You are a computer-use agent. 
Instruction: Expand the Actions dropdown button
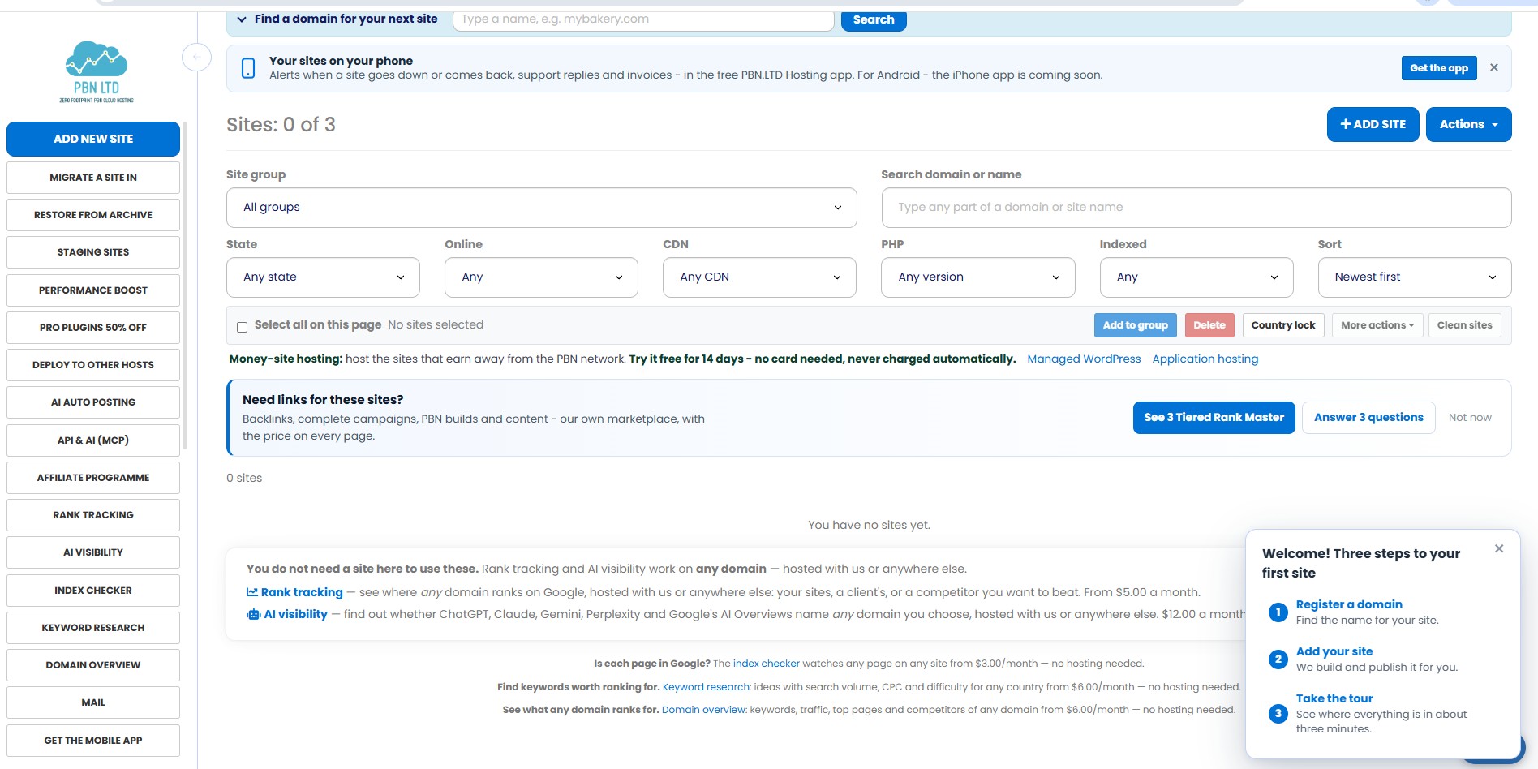coord(1468,124)
